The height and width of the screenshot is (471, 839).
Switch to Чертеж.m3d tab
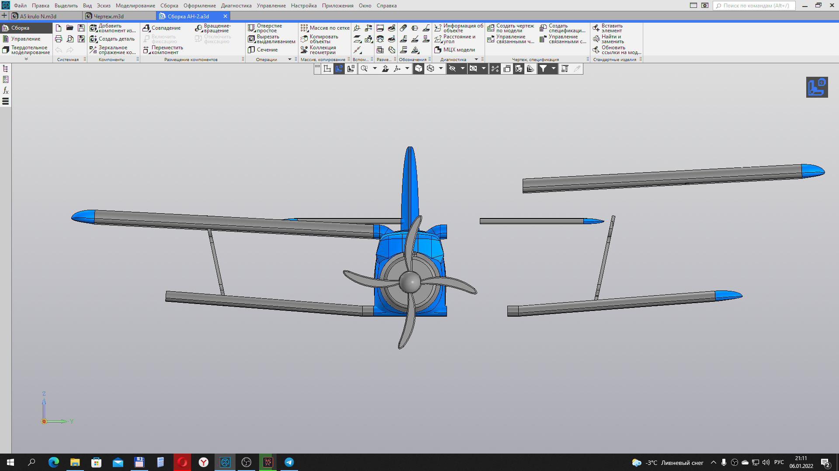pyautogui.click(x=108, y=16)
